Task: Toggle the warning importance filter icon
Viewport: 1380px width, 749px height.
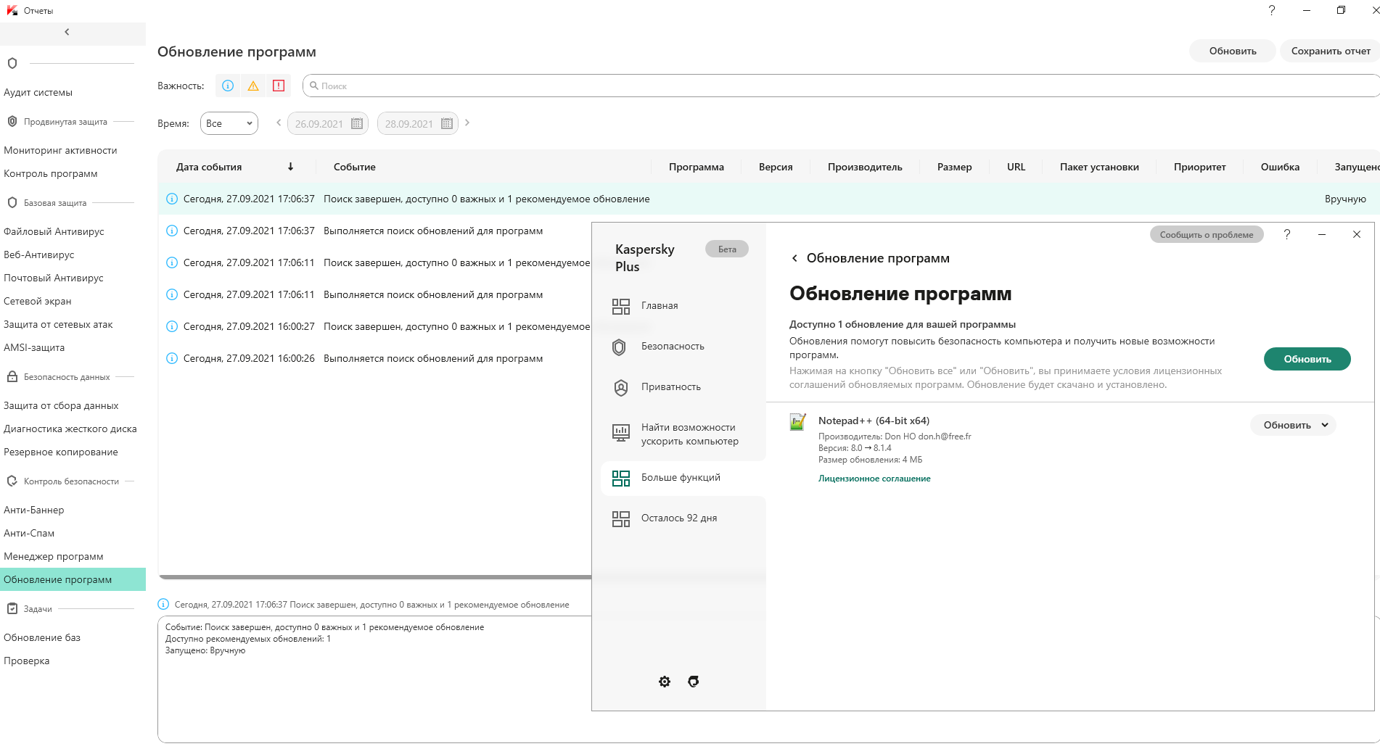Action: 253,86
